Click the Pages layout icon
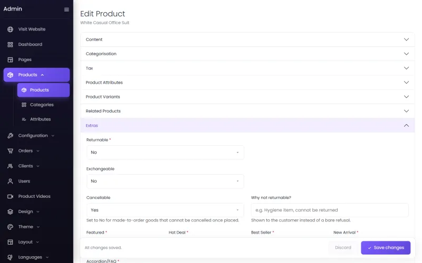This screenshot has height=263, width=422. pos(10,59)
